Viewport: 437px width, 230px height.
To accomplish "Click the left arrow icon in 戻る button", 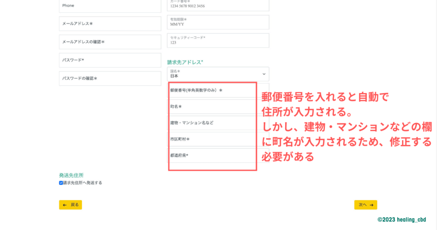I will (64, 205).
